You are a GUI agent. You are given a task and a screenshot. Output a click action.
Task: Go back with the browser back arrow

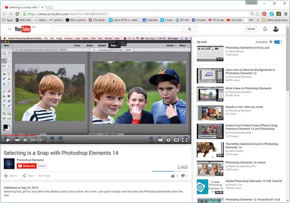[x=4, y=14]
